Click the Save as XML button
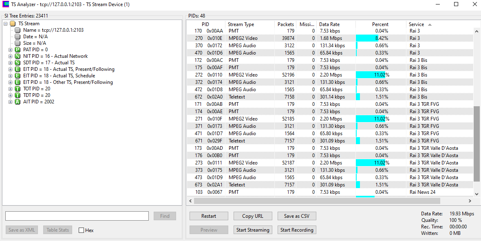 [22, 230]
